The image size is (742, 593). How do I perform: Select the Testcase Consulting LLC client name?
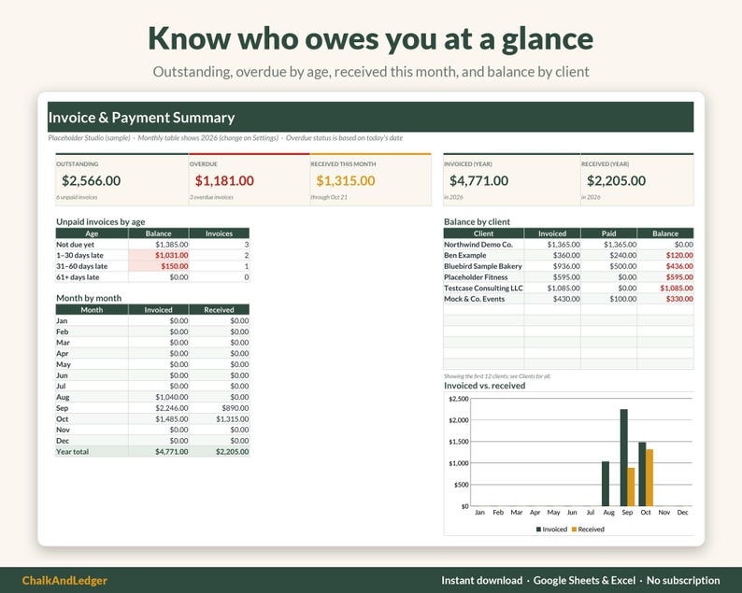[x=483, y=288]
